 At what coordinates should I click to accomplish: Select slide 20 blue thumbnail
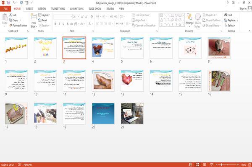pos(103,113)
